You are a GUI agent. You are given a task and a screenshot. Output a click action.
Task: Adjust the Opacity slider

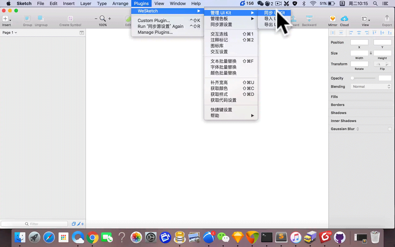coord(363,78)
